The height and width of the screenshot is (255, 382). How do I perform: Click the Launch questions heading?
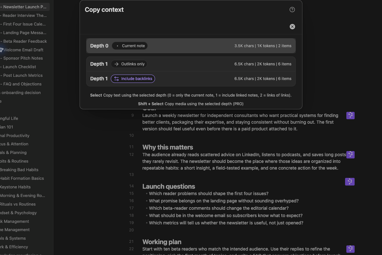tap(169, 186)
